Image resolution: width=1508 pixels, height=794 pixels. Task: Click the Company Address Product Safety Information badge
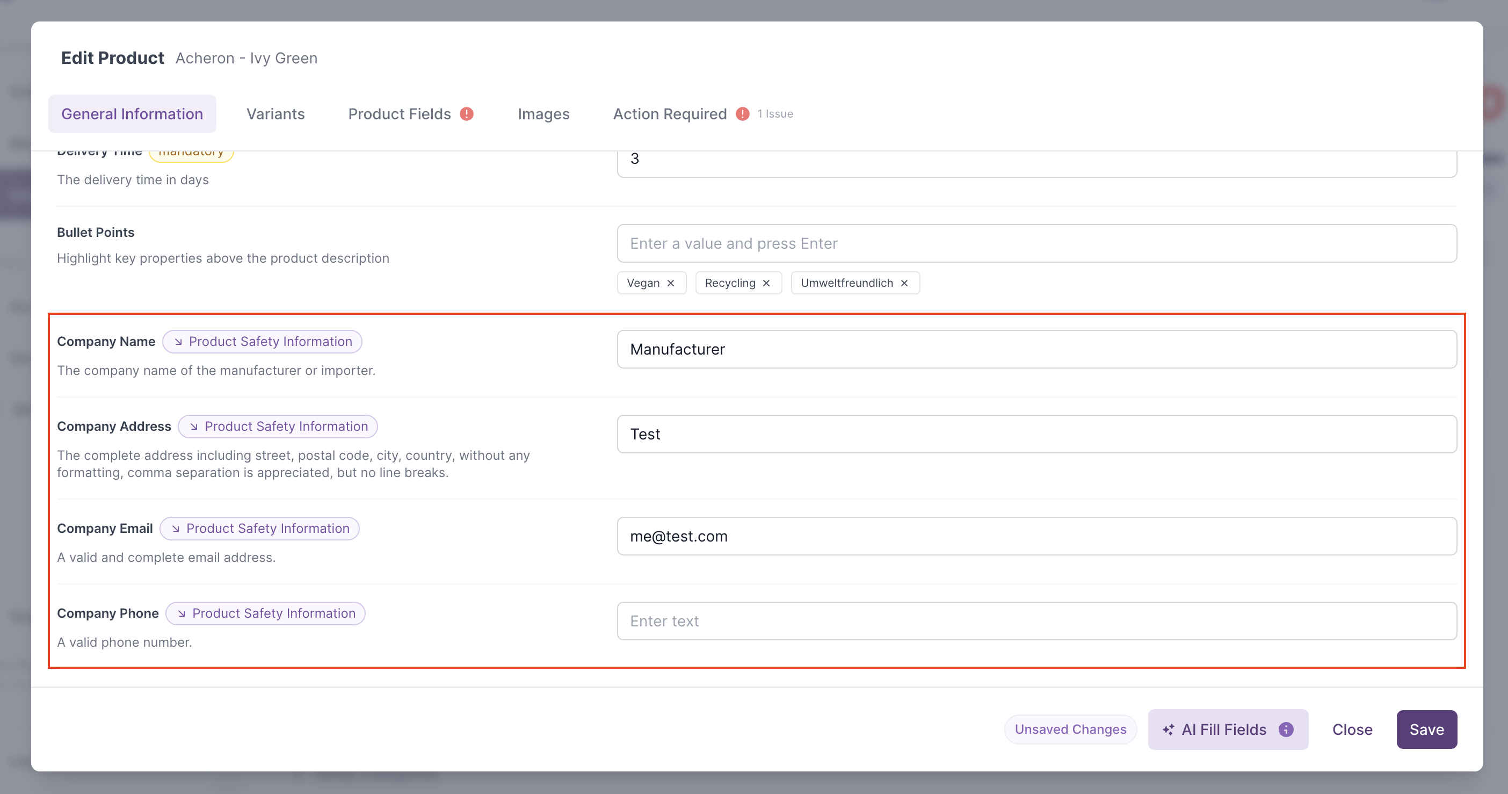tap(278, 426)
